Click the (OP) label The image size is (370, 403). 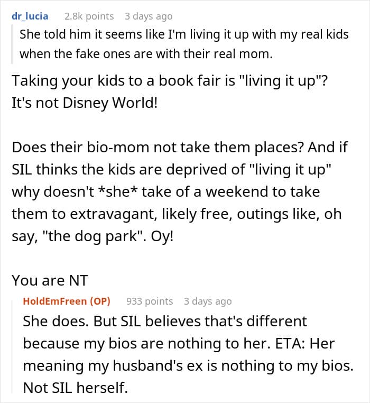pos(100,301)
